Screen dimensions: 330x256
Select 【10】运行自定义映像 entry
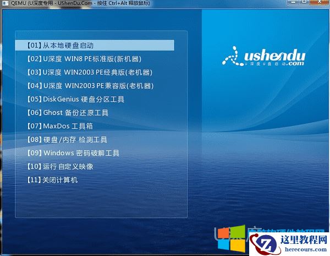tap(60, 166)
